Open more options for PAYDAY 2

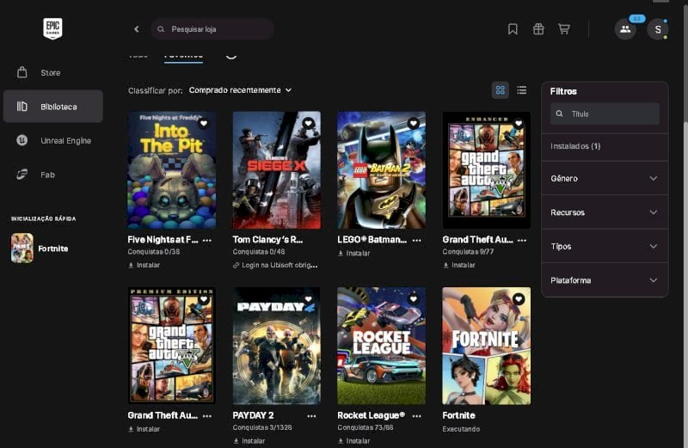(311, 416)
